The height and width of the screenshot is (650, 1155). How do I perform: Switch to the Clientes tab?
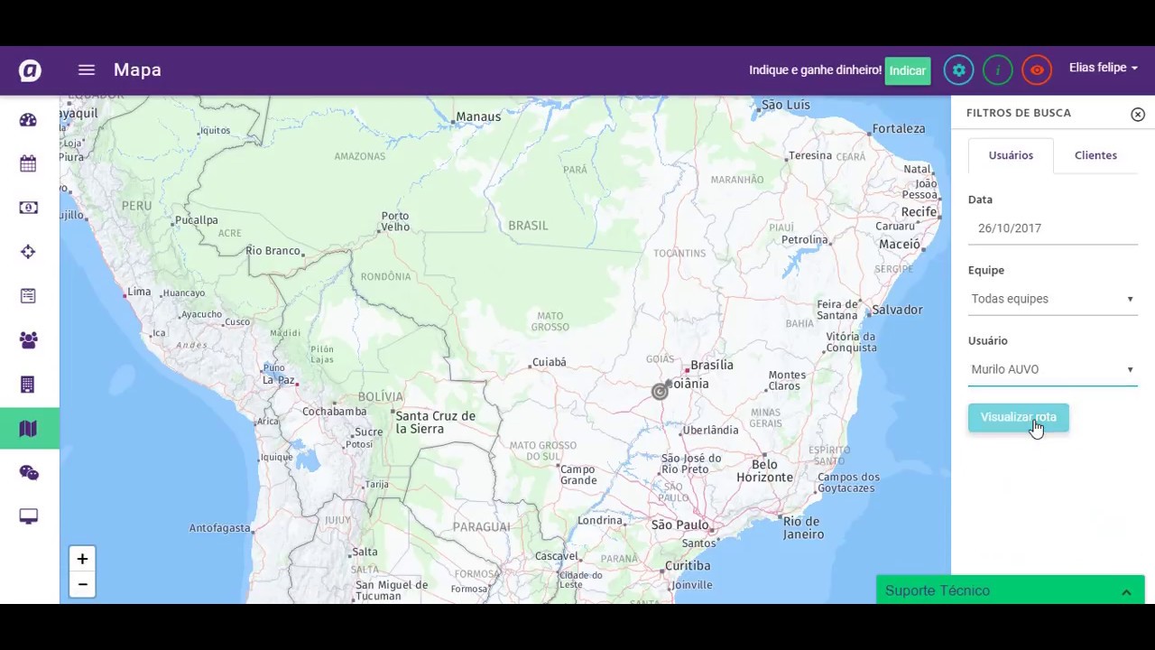pos(1095,155)
